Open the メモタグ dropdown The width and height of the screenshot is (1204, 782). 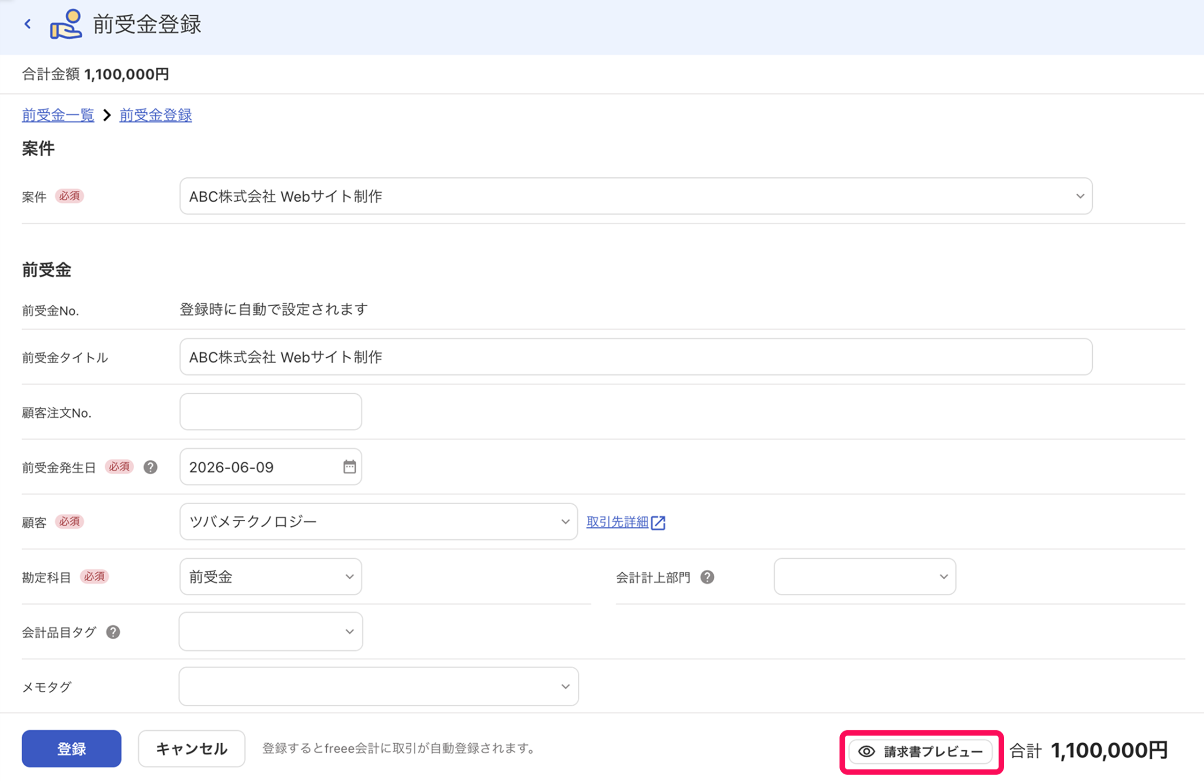pos(379,686)
